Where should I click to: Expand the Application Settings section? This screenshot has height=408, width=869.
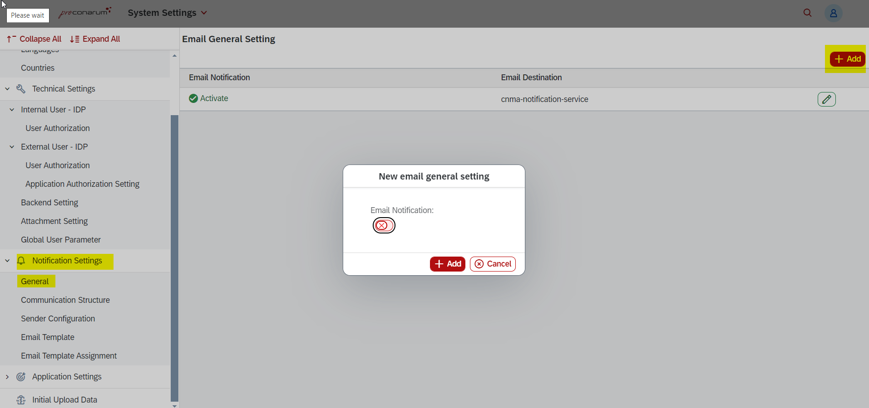[7, 377]
